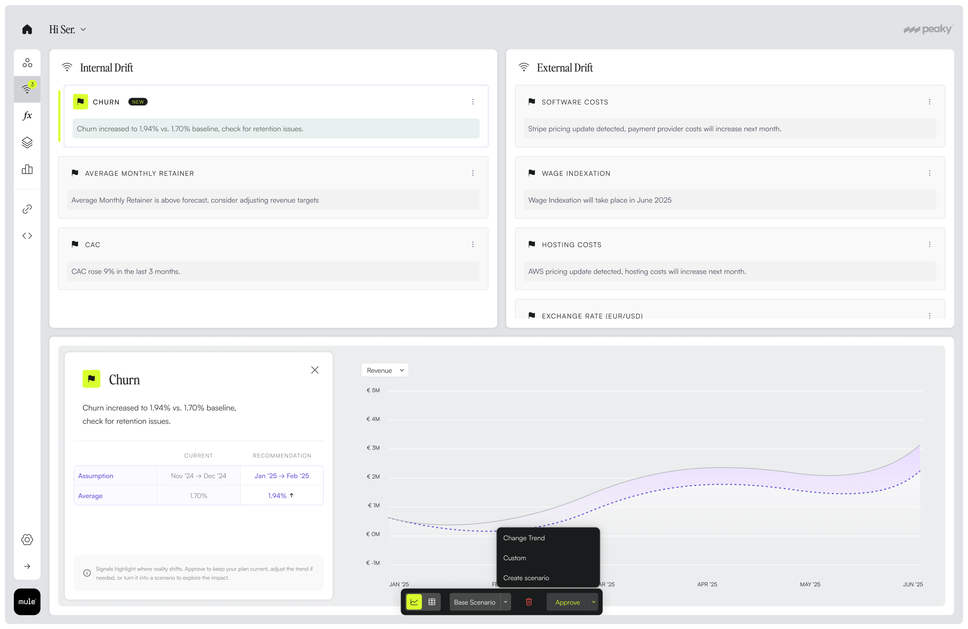Close the Churn detail panel

pos(315,370)
